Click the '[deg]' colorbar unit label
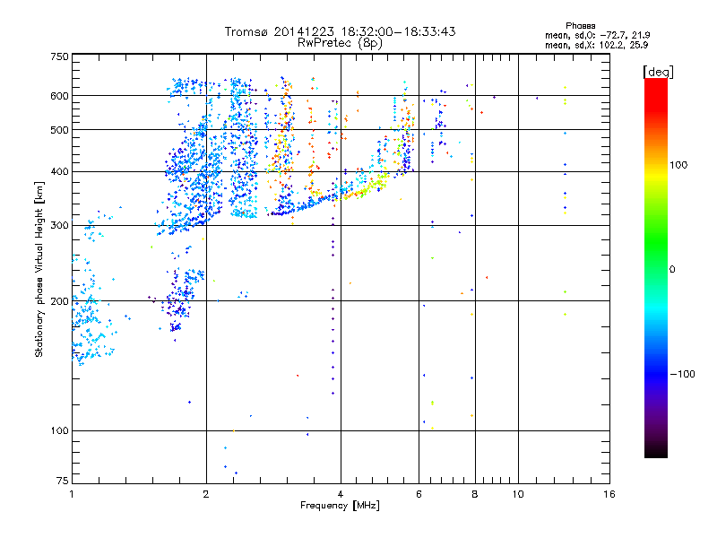 point(658,72)
